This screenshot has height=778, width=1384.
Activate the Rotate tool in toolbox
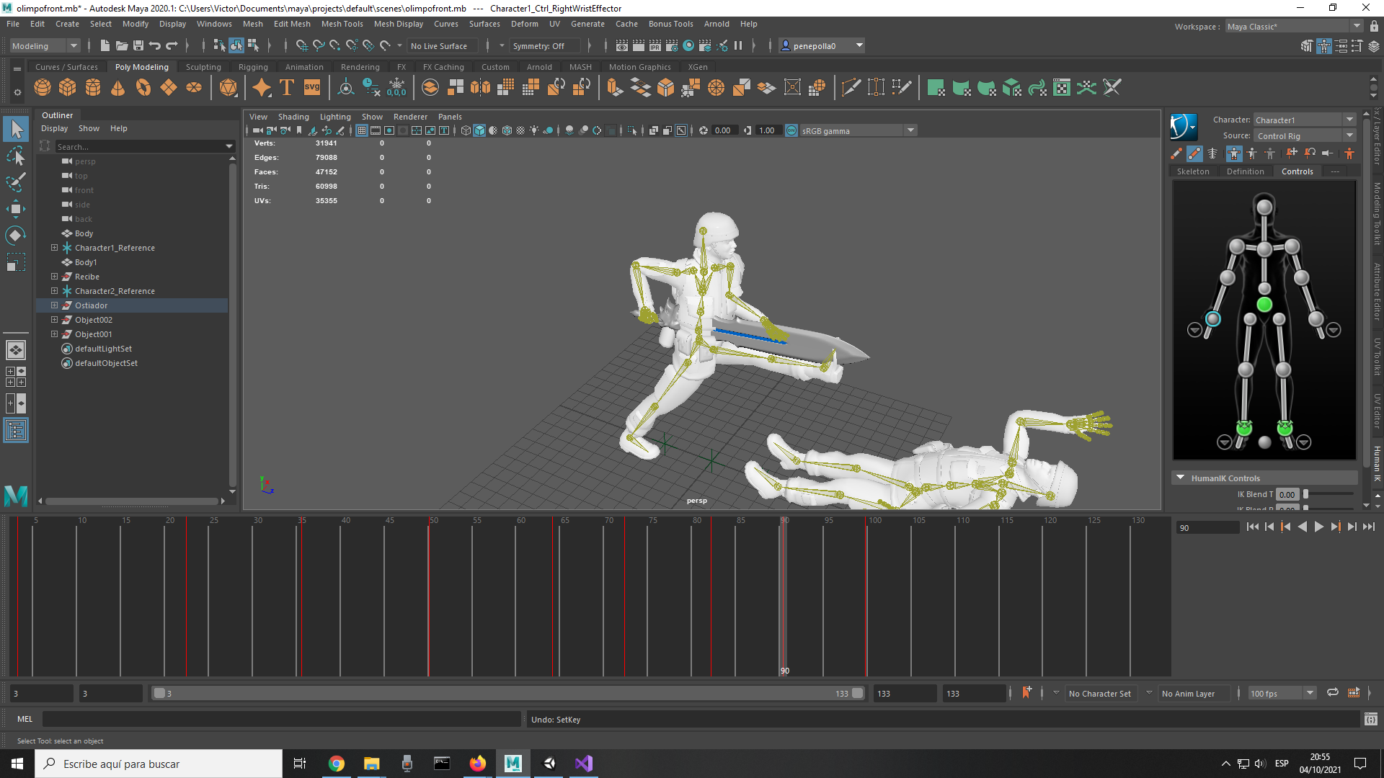pos(15,236)
